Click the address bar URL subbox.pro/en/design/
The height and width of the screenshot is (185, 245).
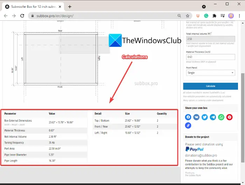pyautogui.click(x=55, y=16)
